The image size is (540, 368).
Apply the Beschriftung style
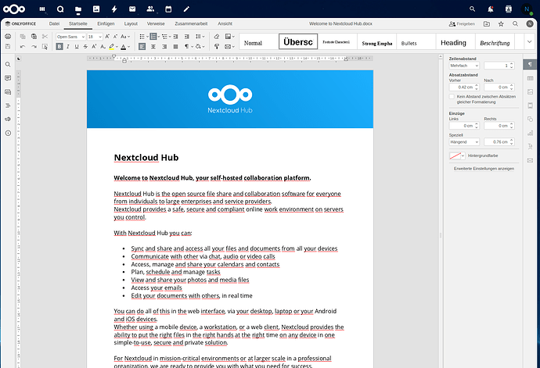click(495, 41)
